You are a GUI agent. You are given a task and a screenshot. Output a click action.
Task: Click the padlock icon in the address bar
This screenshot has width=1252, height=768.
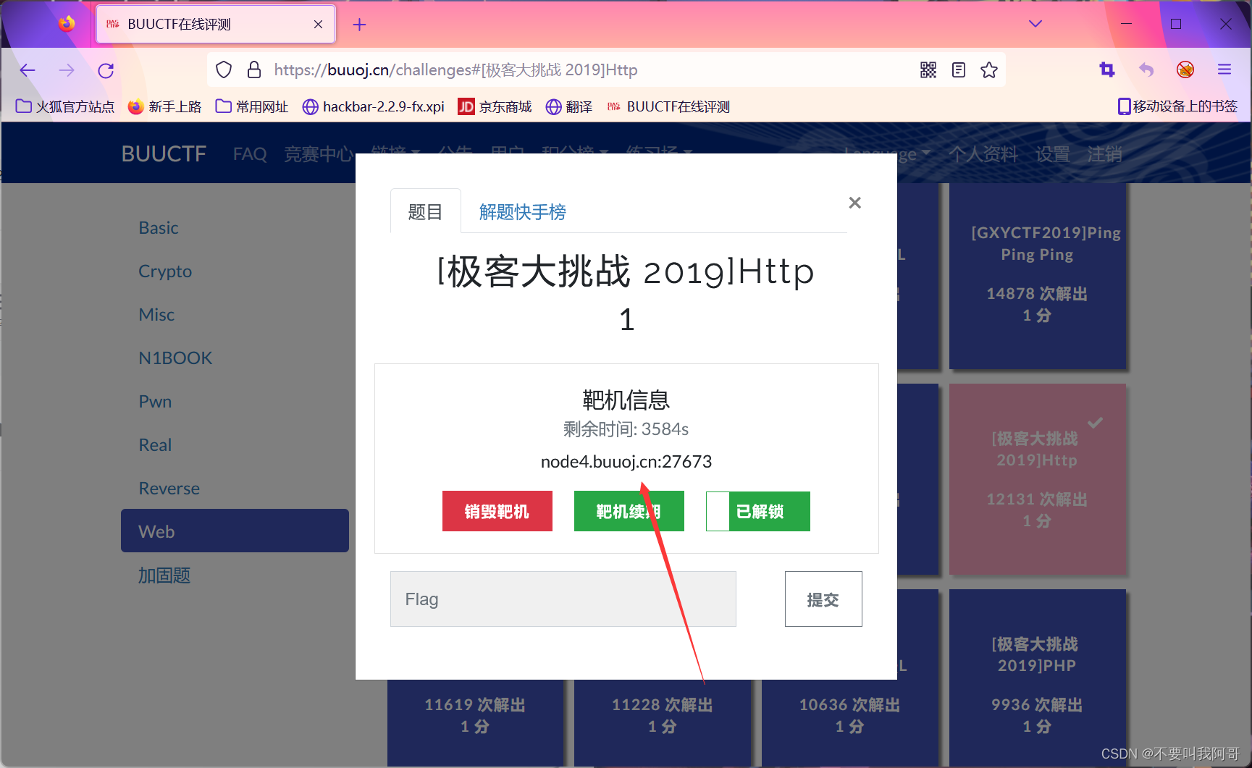(253, 69)
